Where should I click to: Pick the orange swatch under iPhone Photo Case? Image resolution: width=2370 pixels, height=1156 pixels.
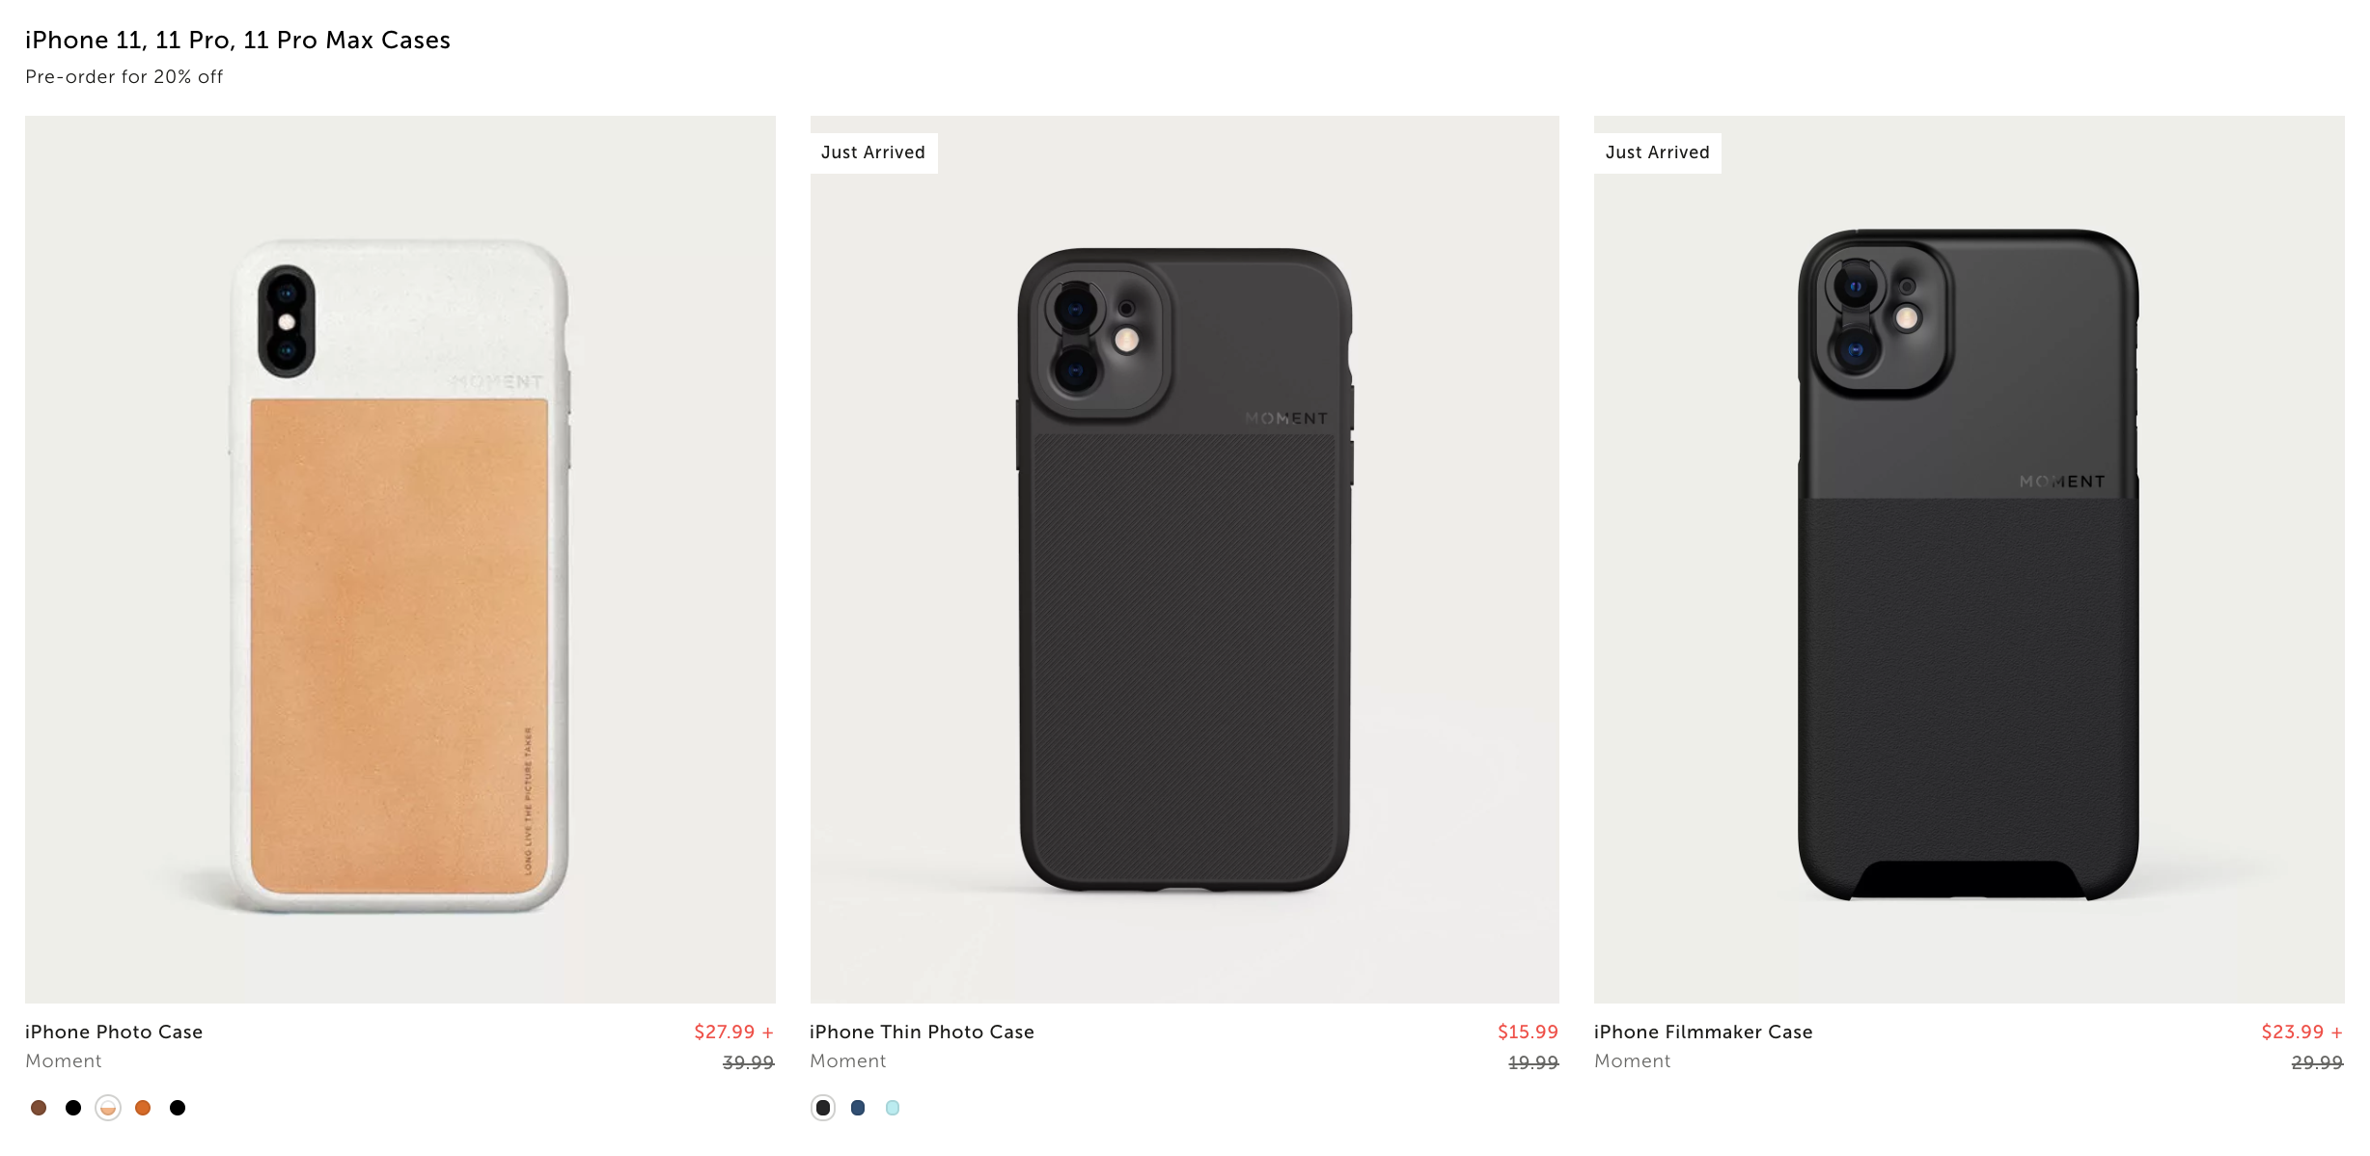pos(143,1108)
